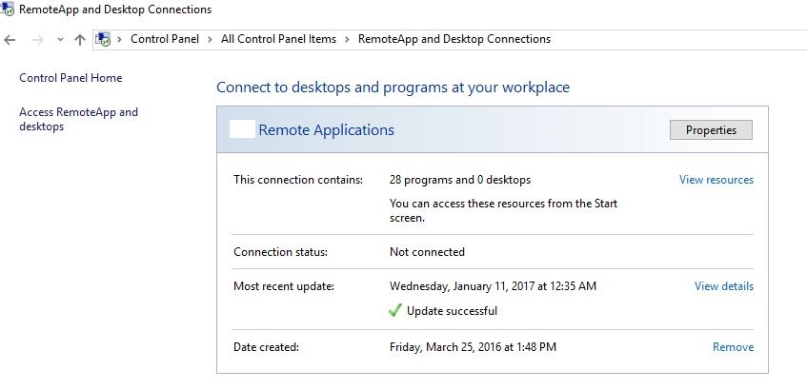
Task: Navigate to Control Panel breadcrumb
Action: pyautogui.click(x=164, y=40)
